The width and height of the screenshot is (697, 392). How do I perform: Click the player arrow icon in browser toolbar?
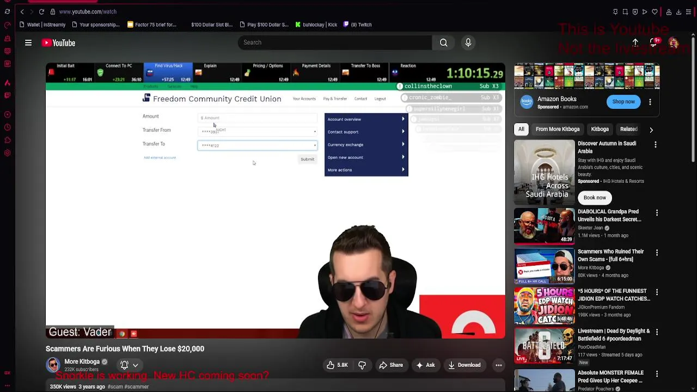click(x=645, y=11)
